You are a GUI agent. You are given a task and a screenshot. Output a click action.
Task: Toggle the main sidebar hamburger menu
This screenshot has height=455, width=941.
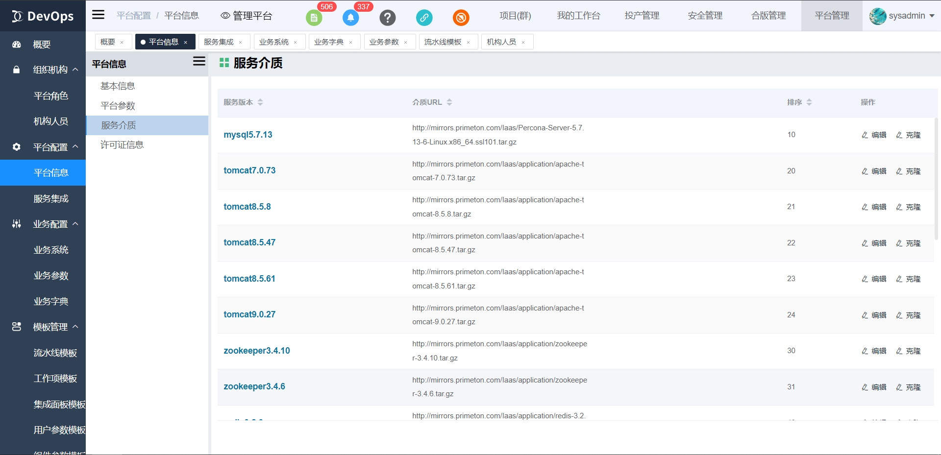(99, 15)
